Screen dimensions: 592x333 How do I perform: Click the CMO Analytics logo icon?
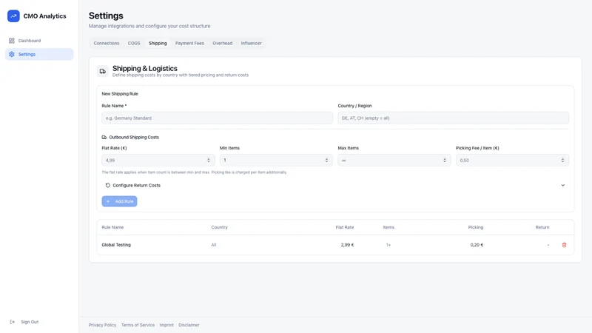(13, 16)
